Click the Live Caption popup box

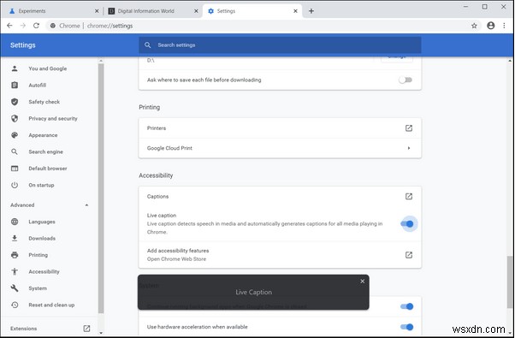tap(253, 292)
